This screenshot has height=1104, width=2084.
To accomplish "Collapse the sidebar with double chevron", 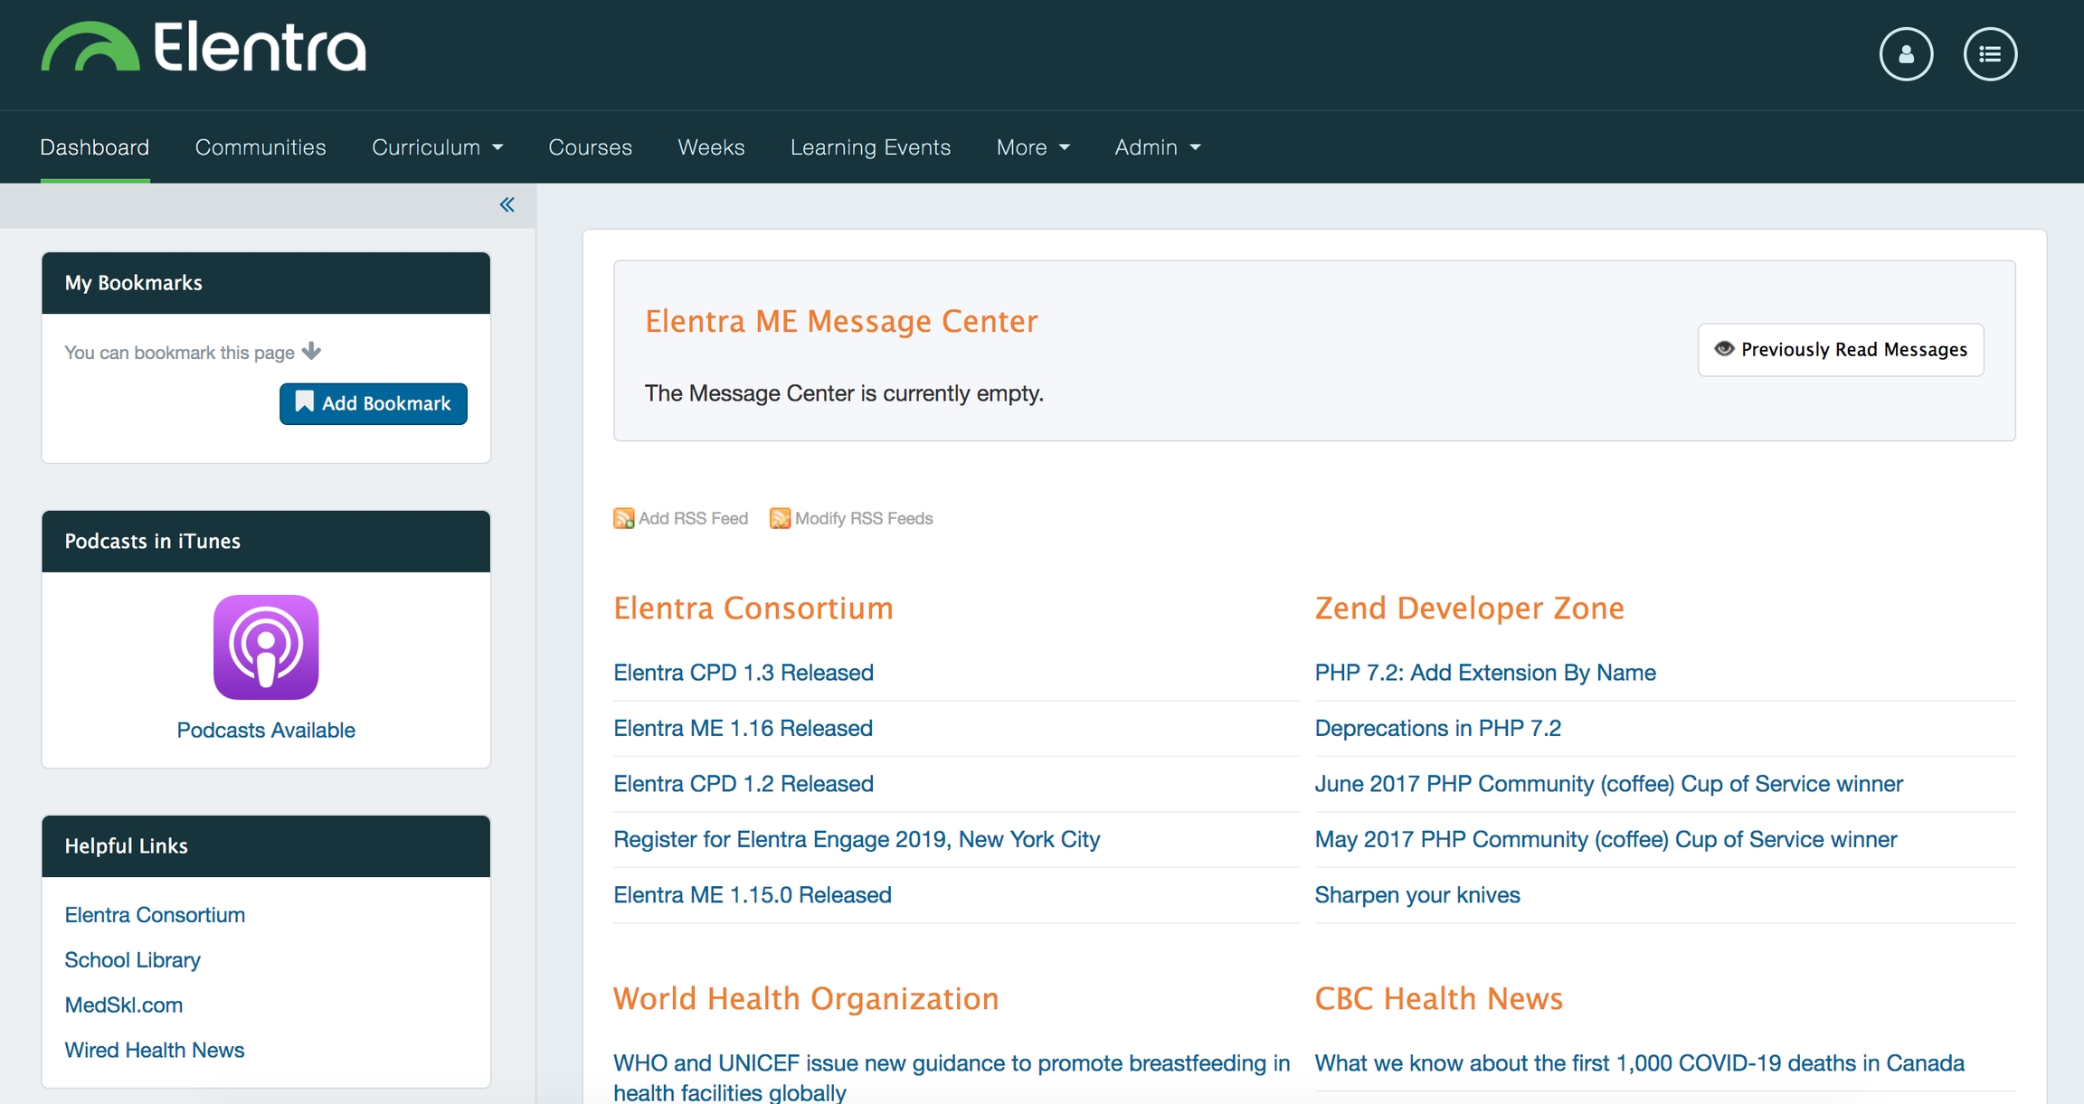I will (507, 204).
